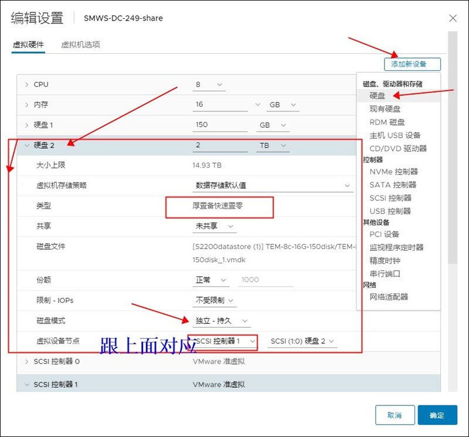Select 网络适配器 in the device menu

[x=389, y=297]
